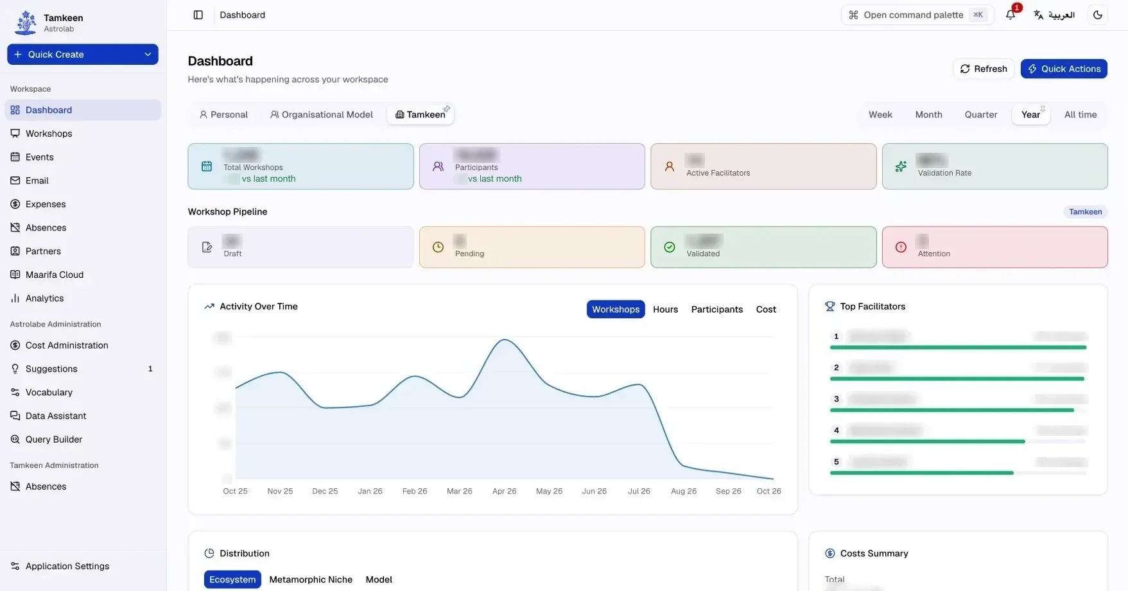Viewport: 1128px width, 591px height.
Task: Click the Tamkeen logo in sidebar
Action: coord(26,22)
